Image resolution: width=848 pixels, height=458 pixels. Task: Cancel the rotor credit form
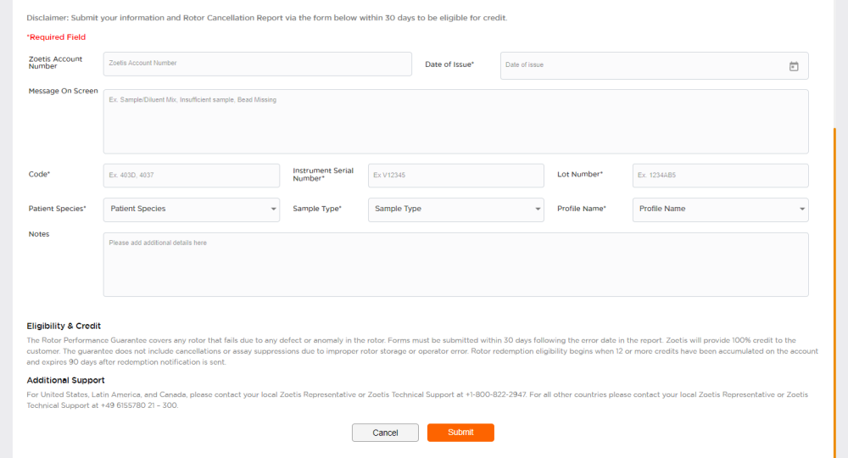coord(385,433)
